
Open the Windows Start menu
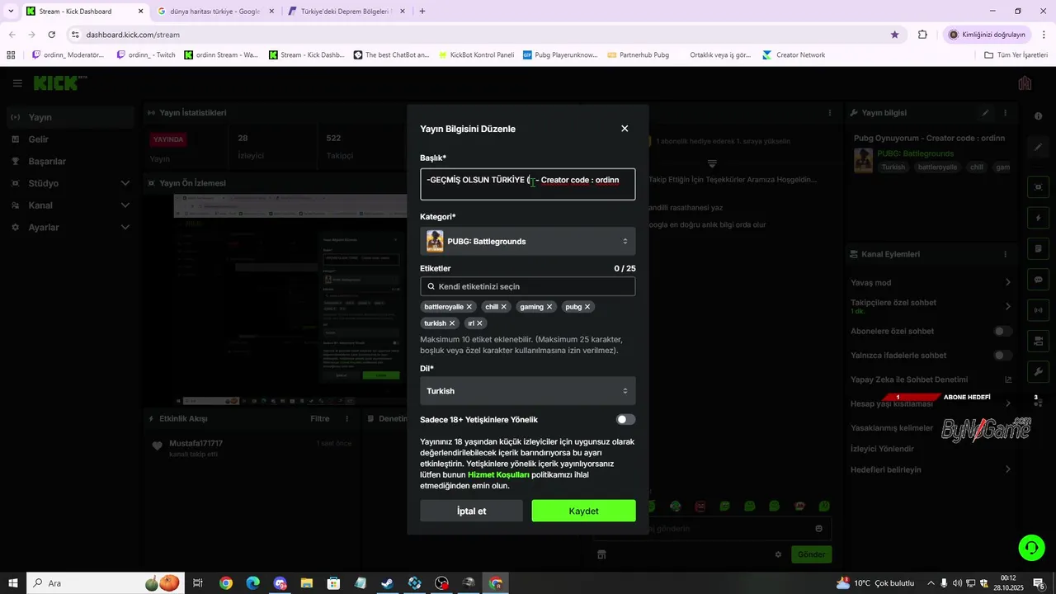click(x=13, y=583)
